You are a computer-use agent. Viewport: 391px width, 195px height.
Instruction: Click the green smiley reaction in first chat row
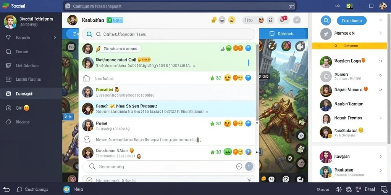(x=228, y=48)
